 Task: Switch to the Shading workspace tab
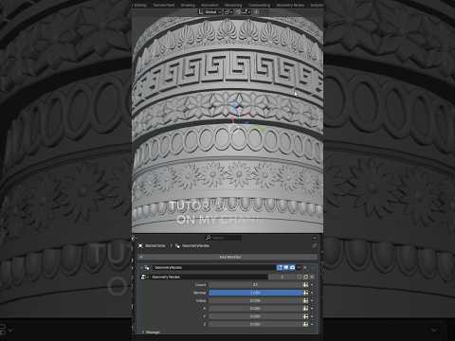188,5
